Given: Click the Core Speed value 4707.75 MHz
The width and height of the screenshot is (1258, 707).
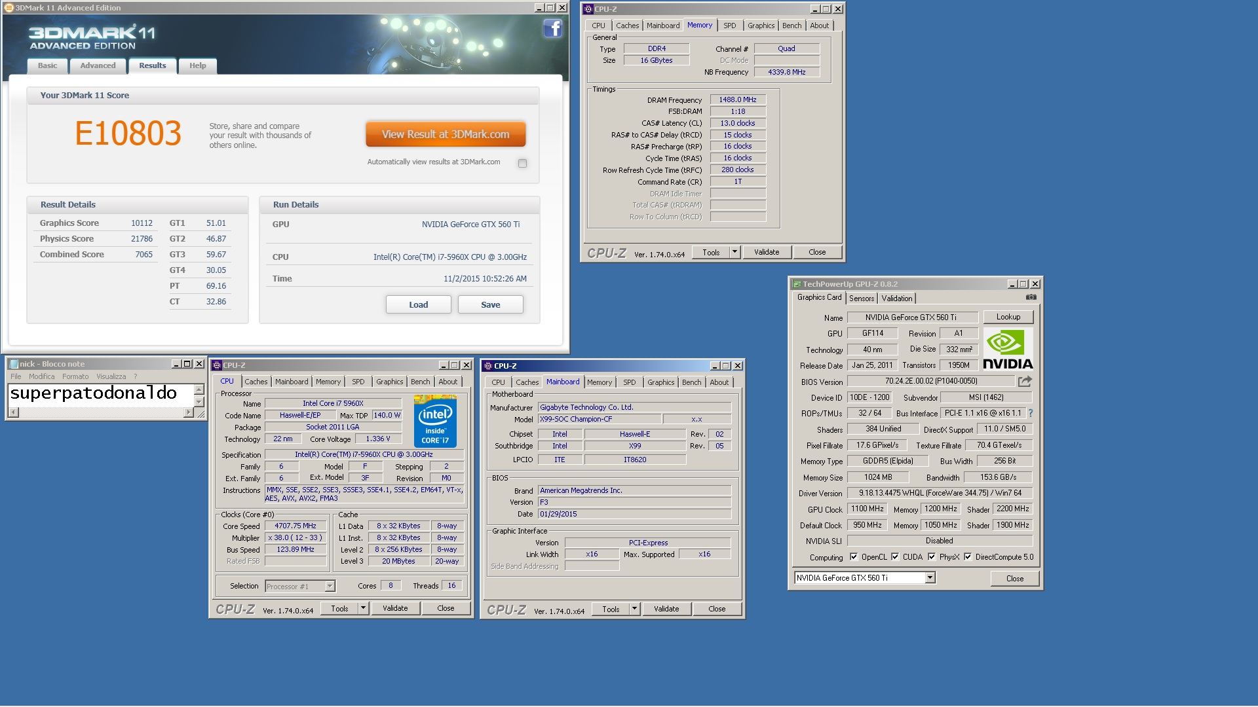Looking at the screenshot, I should pyautogui.click(x=295, y=526).
